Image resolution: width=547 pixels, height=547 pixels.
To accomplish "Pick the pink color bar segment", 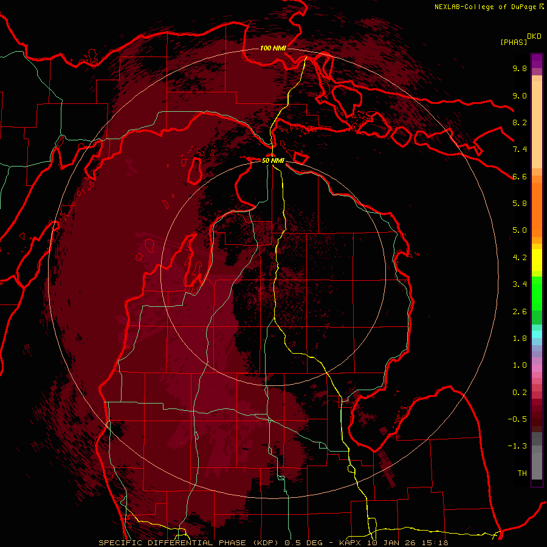I will pyautogui.click(x=537, y=368).
